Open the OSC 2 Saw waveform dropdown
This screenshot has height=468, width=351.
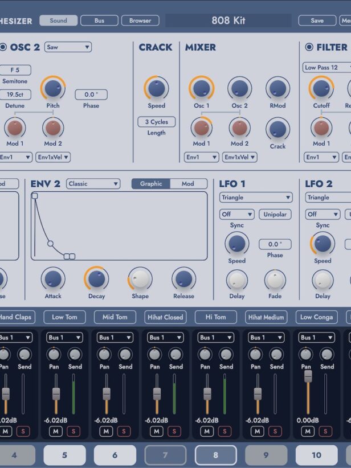(68, 47)
